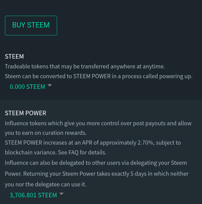Click the 'STEEM POWER' words in the STEEM description
The height and width of the screenshot is (204, 202).
(x=92, y=76)
